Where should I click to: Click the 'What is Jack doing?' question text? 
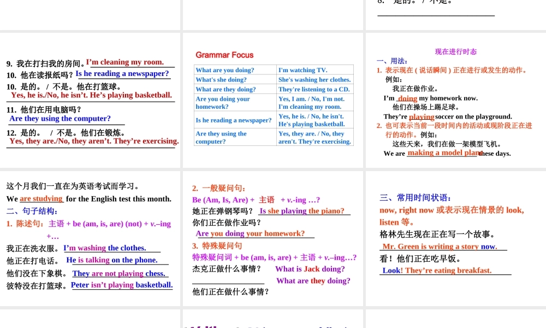[310, 269]
